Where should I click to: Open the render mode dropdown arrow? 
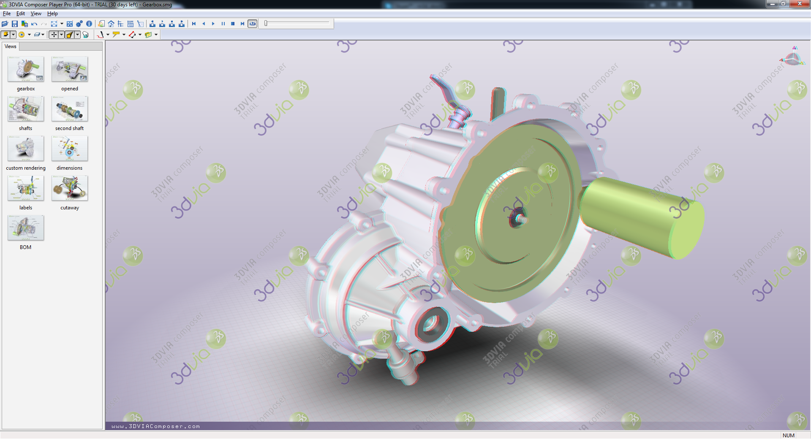point(14,35)
